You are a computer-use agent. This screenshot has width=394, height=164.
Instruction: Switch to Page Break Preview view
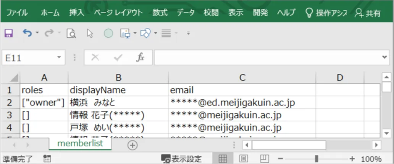pos(264,159)
